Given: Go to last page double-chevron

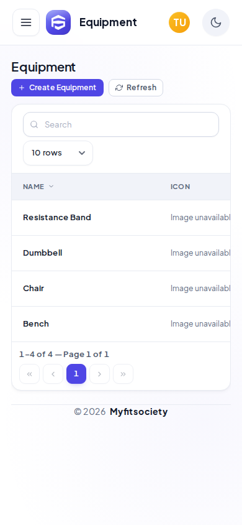Looking at the screenshot, I should coord(123,374).
